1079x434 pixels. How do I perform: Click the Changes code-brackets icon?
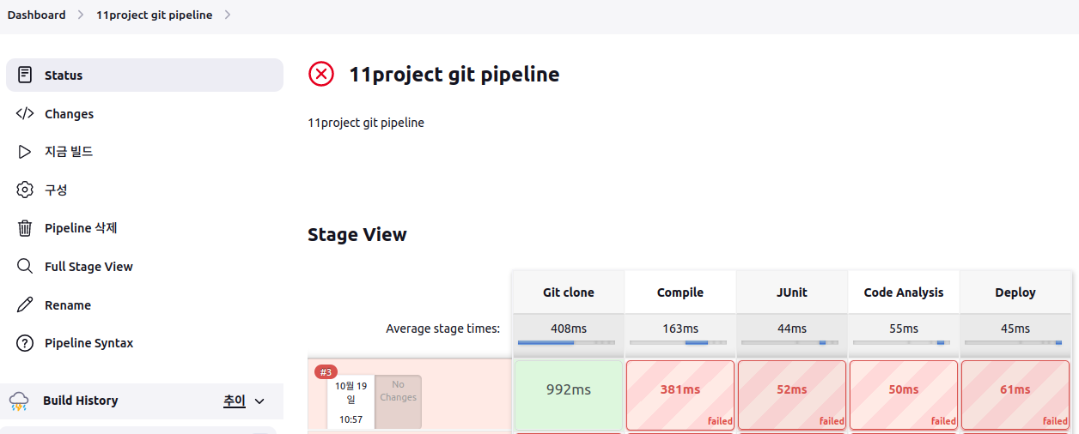point(25,113)
